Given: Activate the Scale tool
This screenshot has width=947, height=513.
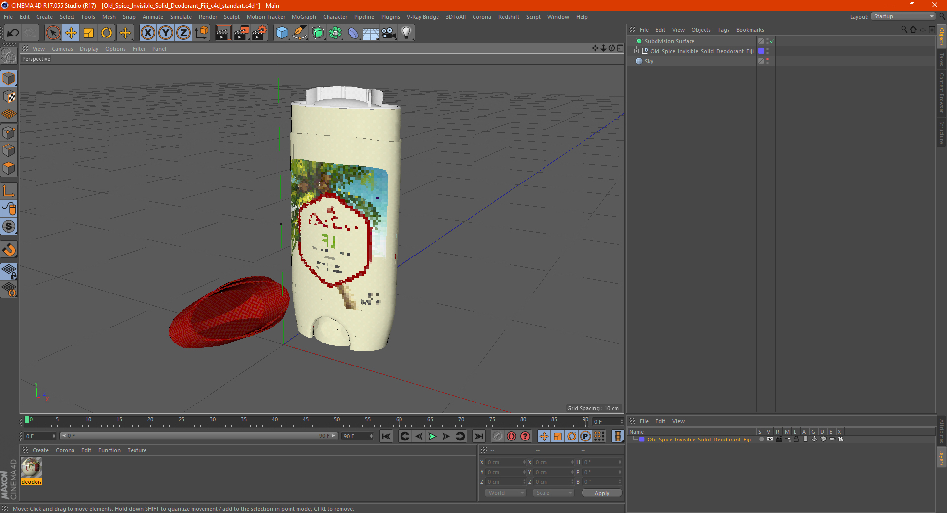Looking at the screenshot, I should [x=89, y=33].
